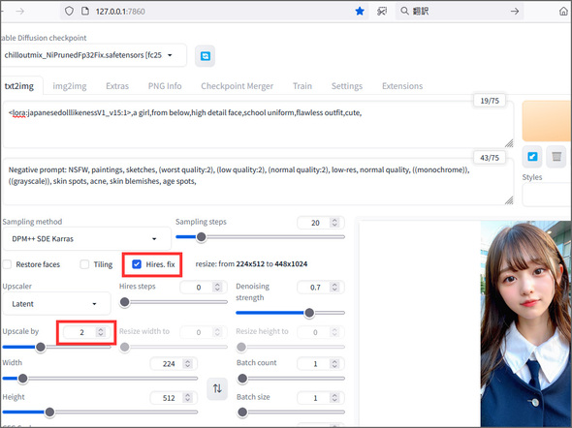
Task: Open the Settings tab
Action: [347, 86]
